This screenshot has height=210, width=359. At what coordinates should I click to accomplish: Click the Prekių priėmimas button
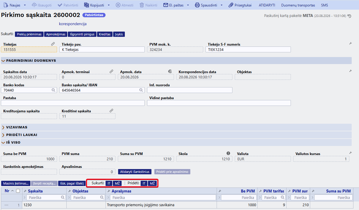coord(29,34)
